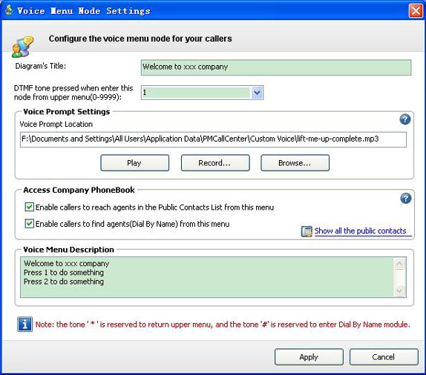Close the Voice Menu Node Settings window

point(416,11)
